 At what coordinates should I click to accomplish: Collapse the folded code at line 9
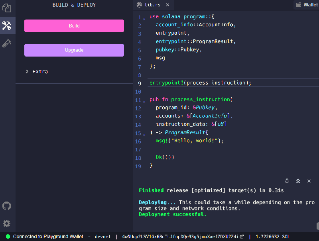pyautogui.click(x=145, y=82)
